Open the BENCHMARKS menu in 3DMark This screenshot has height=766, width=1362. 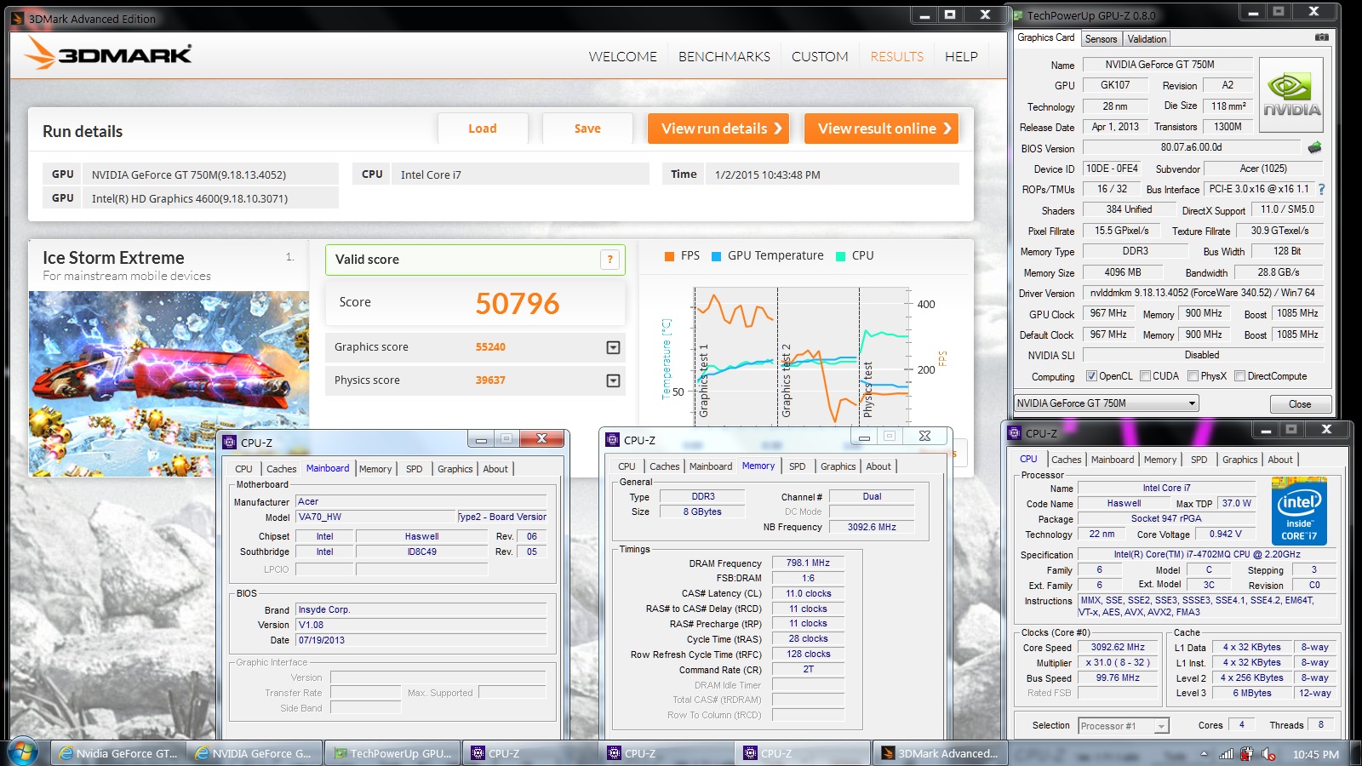(724, 57)
